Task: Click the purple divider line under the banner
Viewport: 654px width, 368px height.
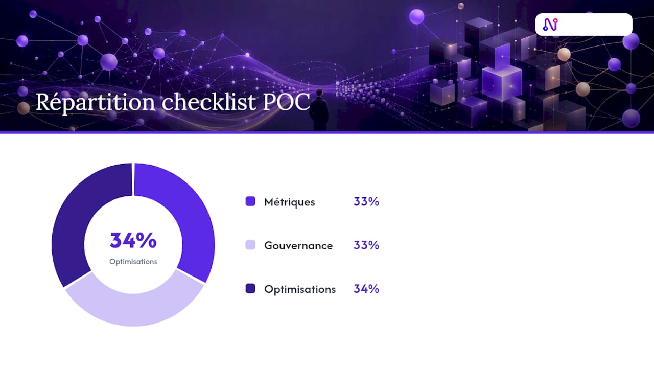Action: (x=327, y=132)
